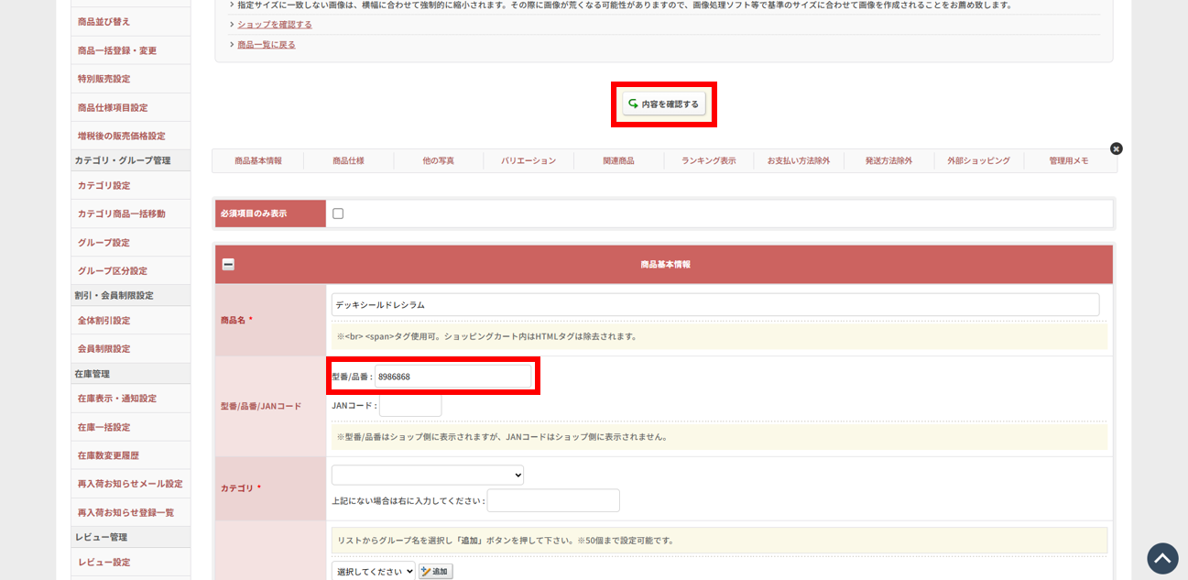Click the 追加 button next to the group selector
Screen dimensions: 1188x580
436,572
